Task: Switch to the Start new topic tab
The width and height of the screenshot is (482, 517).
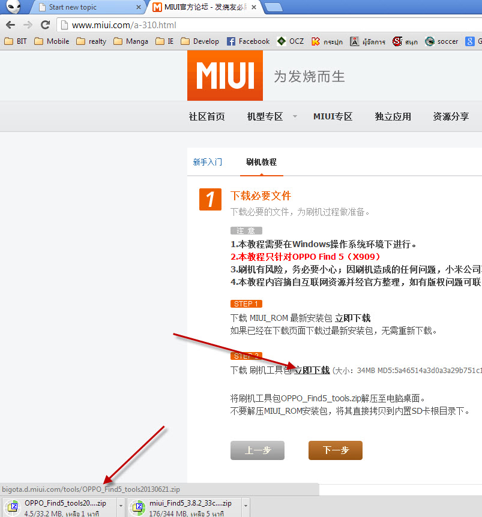Action: point(86,7)
